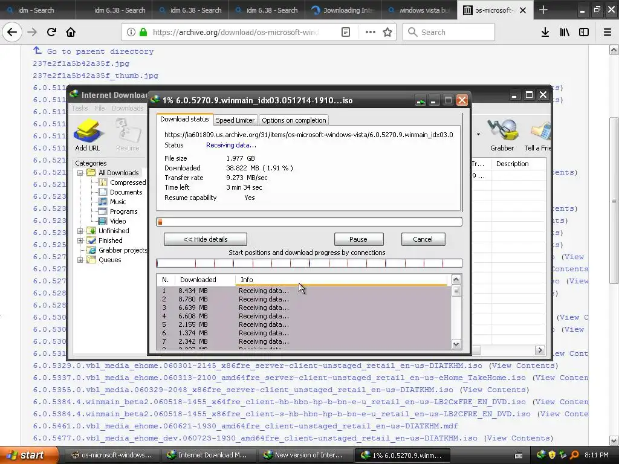Click the Firefox search field
Viewport: 619px width, 464px height.
point(449,33)
